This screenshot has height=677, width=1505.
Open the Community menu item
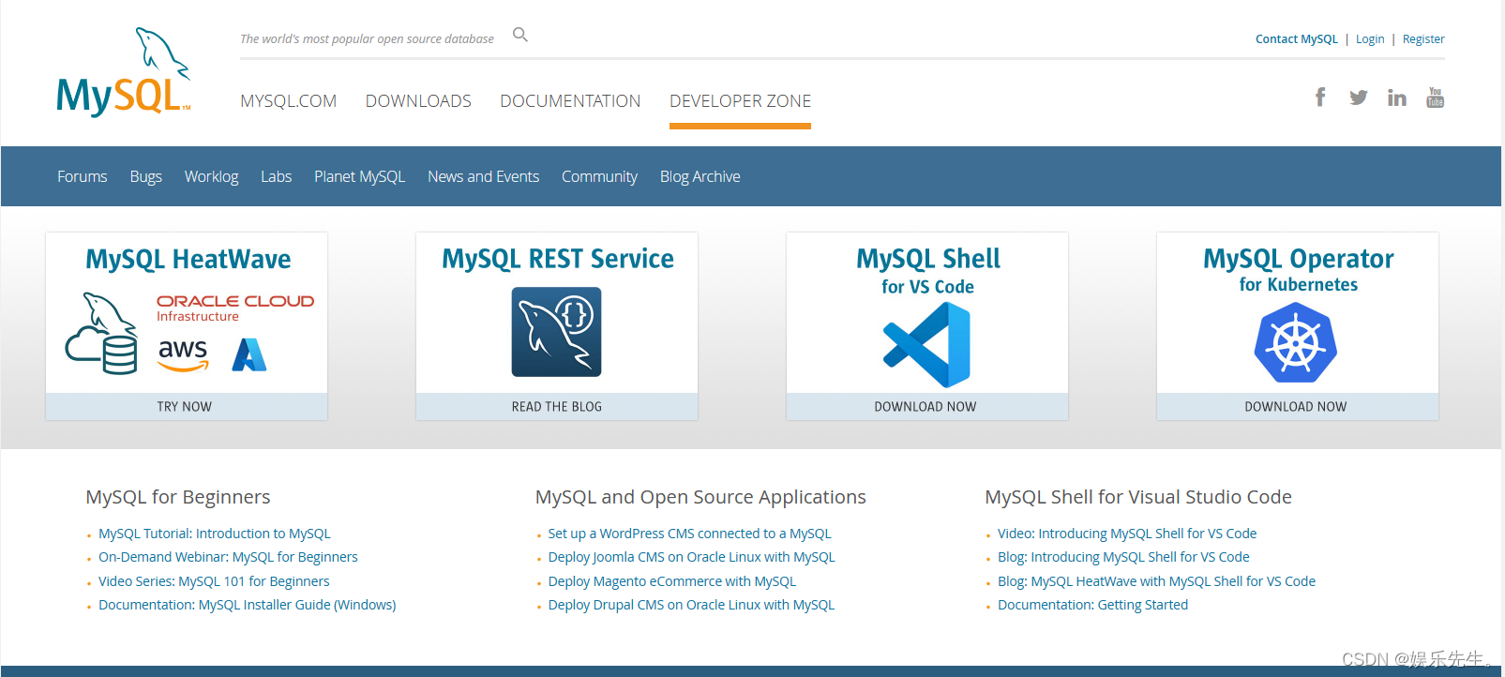point(599,176)
